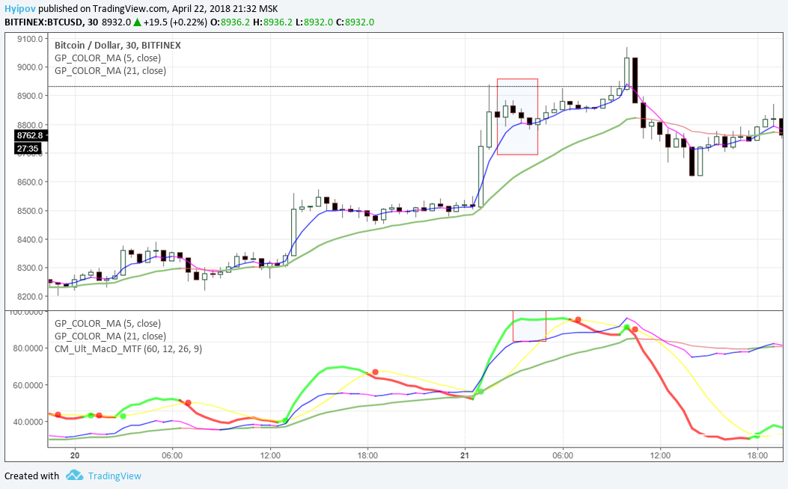Click the 8300.0 price axis label

tap(29, 268)
